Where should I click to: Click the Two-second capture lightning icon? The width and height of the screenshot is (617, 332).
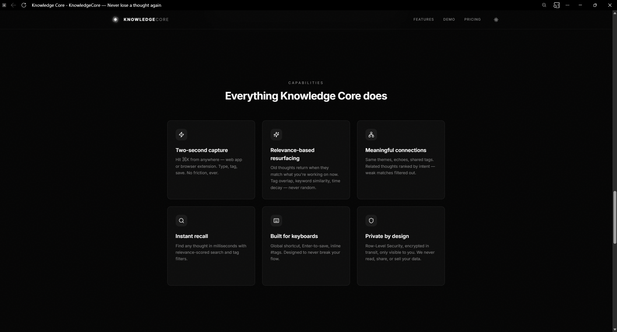click(181, 135)
